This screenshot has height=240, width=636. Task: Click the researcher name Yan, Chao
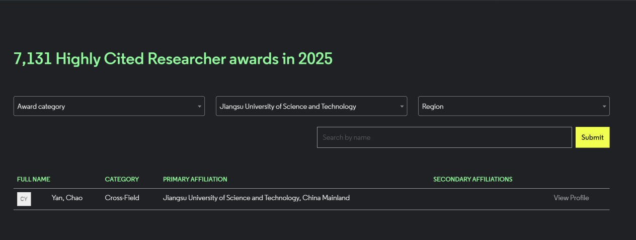pyautogui.click(x=67, y=198)
